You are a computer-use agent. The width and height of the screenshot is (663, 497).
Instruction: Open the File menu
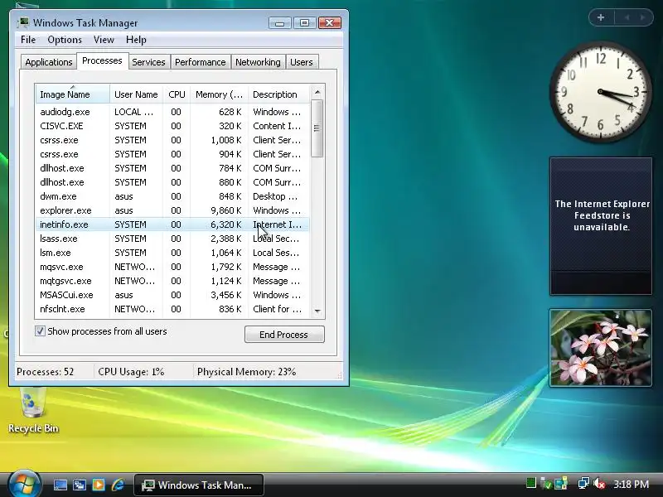coord(28,40)
